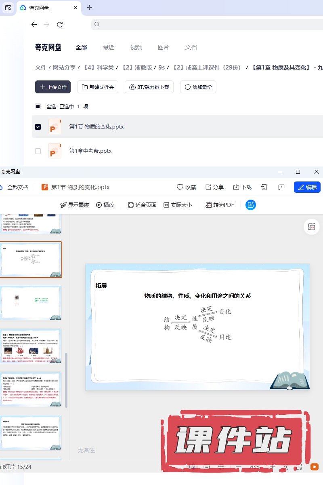
Task: Check the 第1章中考帮.pptx checkbox
Action: click(x=38, y=151)
